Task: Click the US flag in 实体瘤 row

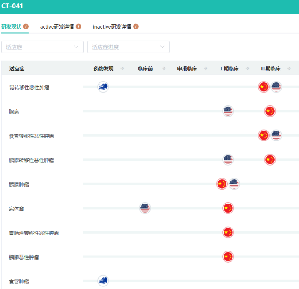Action: [x=145, y=208]
